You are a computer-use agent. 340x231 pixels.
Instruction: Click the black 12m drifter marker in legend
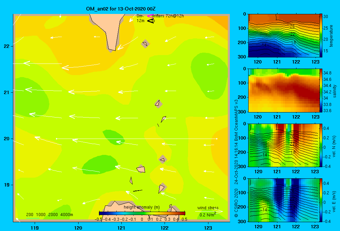click(x=151, y=21)
